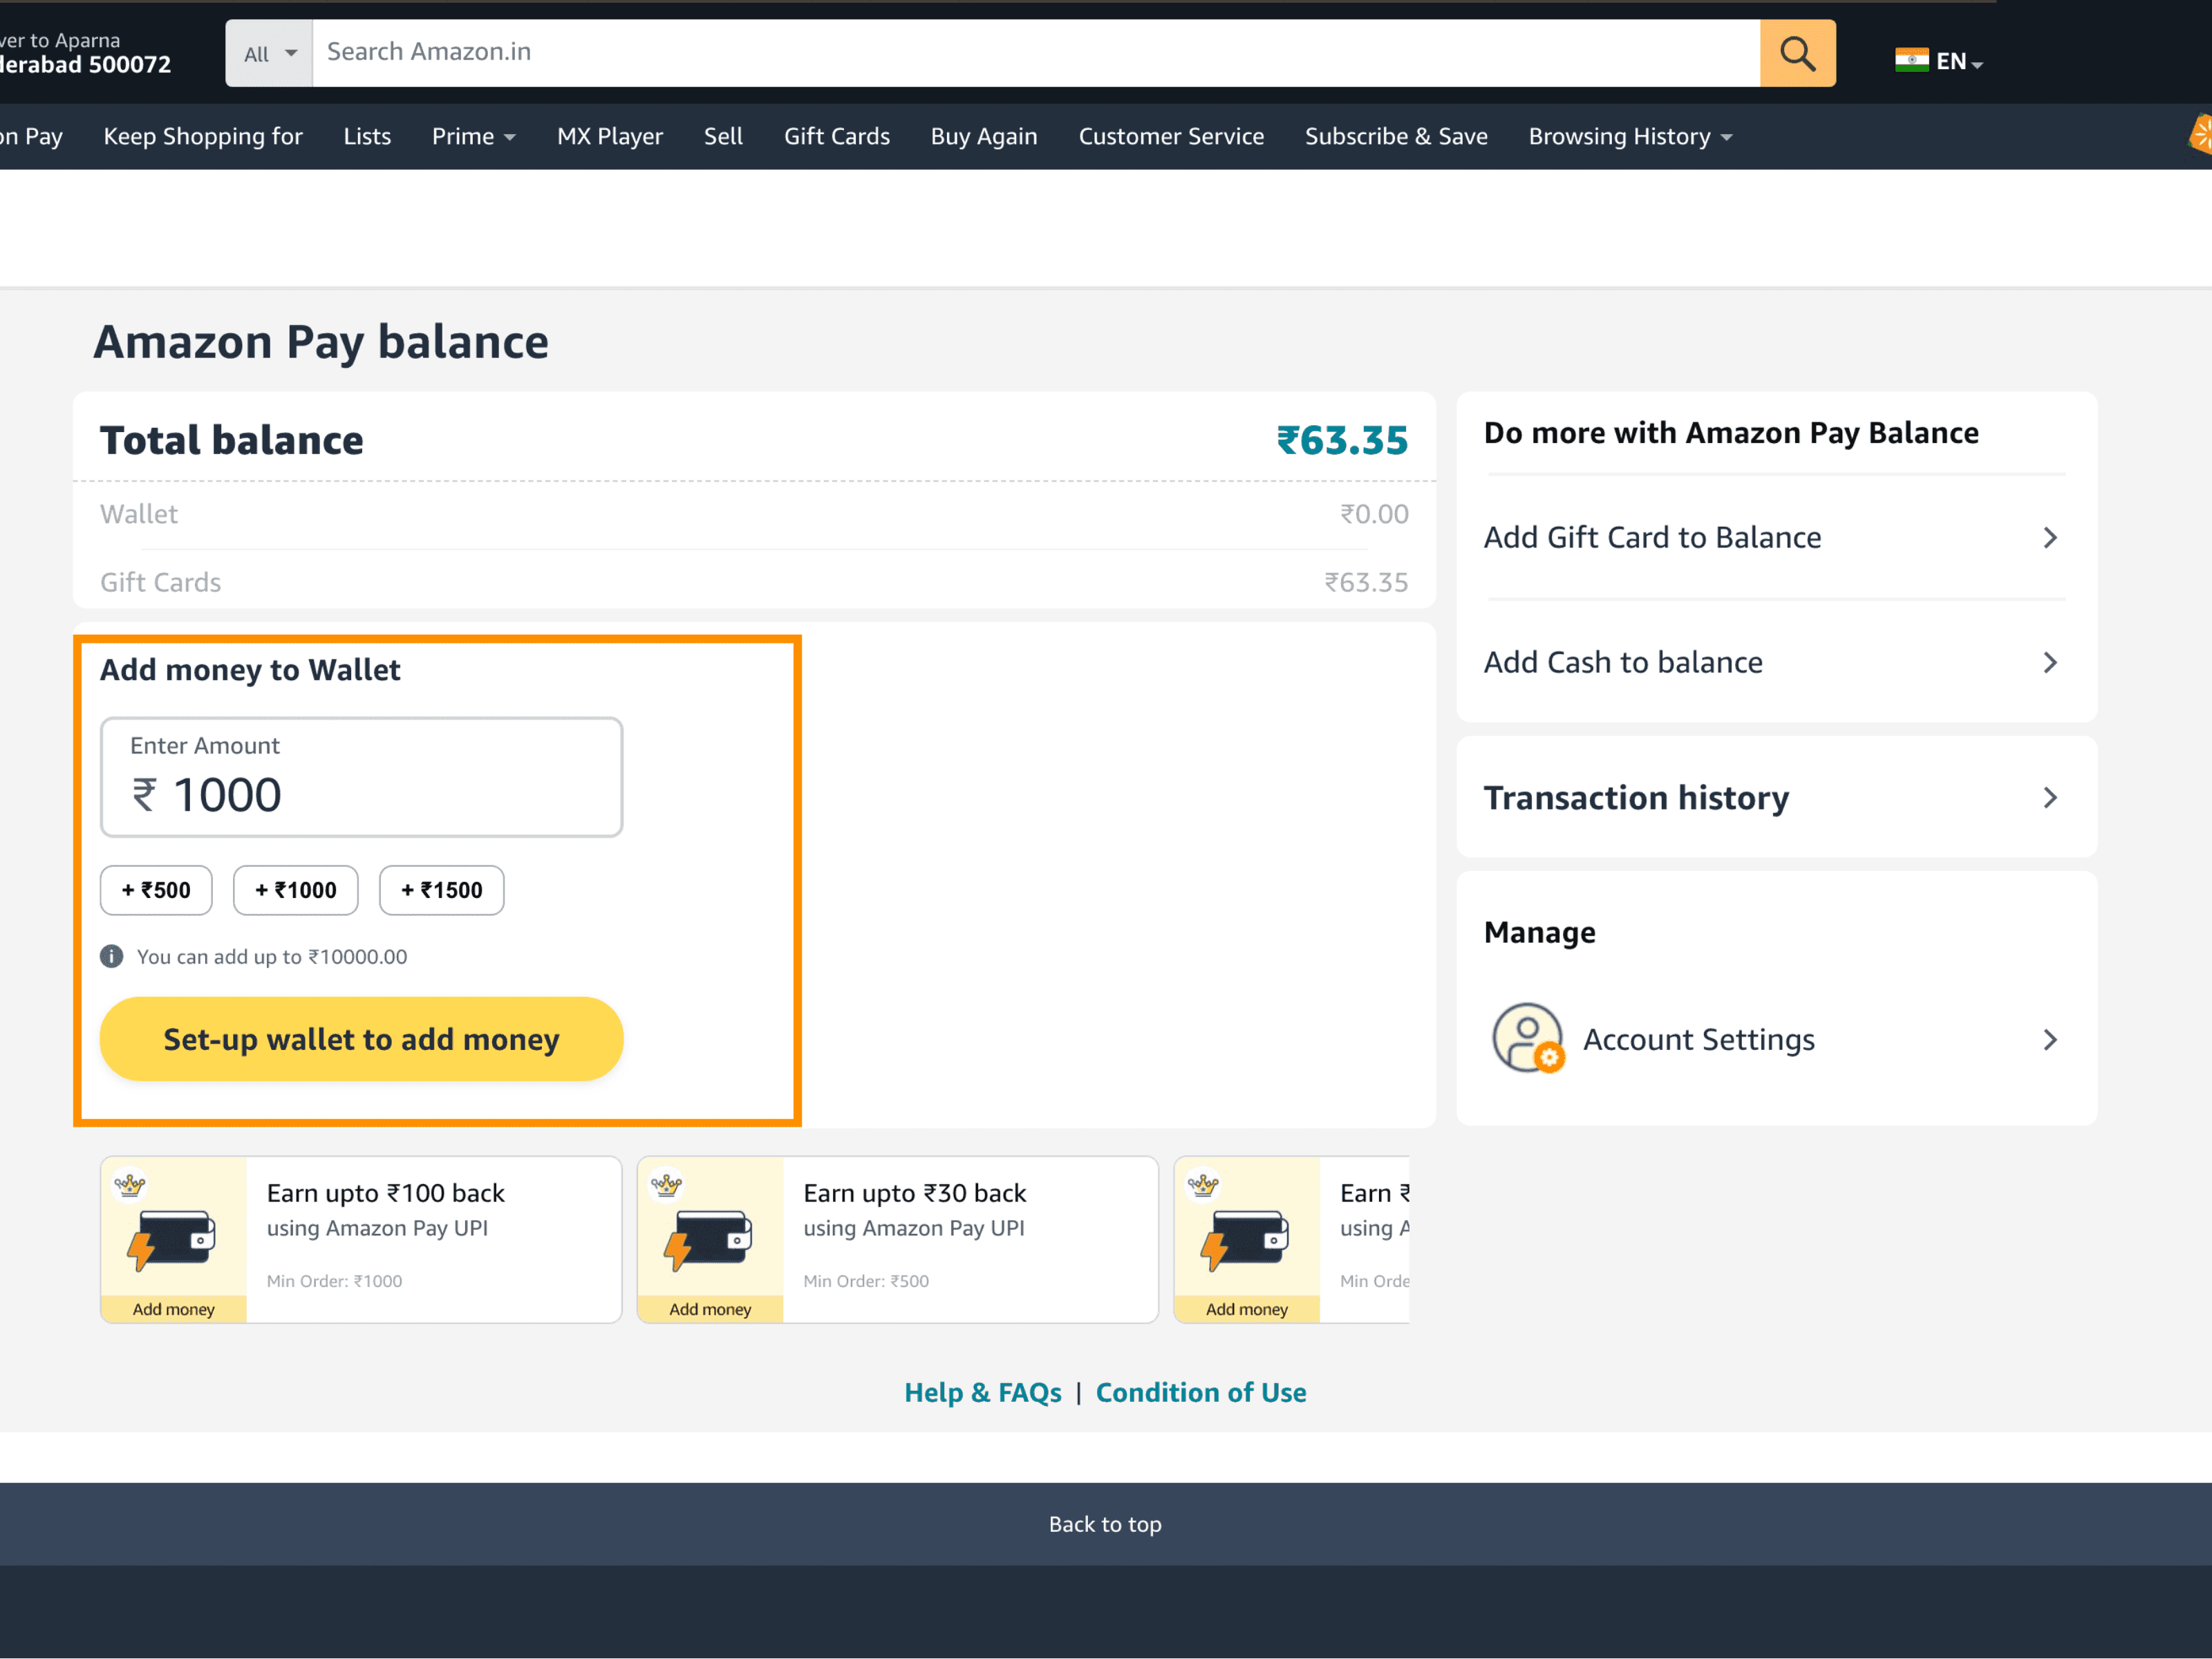Click the Wallet balance row label
Viewport: 2212px width, 1659px height.
139,514
